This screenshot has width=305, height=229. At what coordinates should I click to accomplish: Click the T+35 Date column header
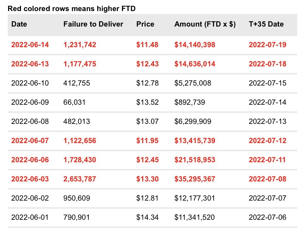click(x=266, y=25)
